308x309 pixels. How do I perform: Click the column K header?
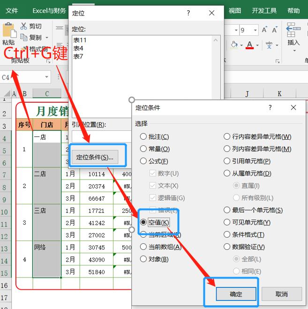279,94
